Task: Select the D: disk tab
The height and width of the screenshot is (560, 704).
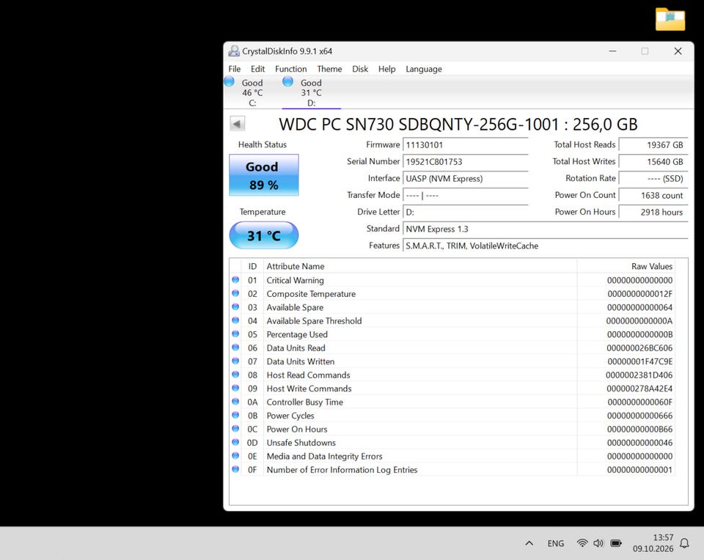Action: [311, 92]
